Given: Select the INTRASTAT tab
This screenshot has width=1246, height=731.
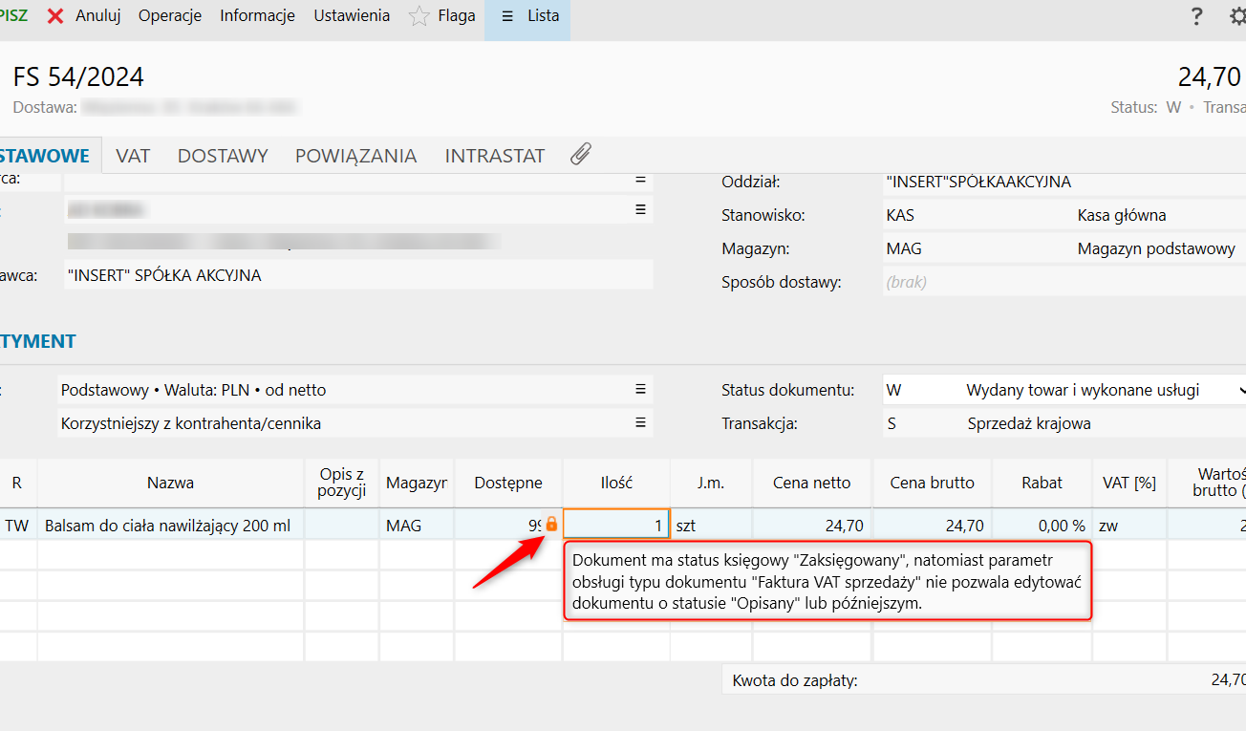Looking at the screenshot, I should [x=494, y=156].
